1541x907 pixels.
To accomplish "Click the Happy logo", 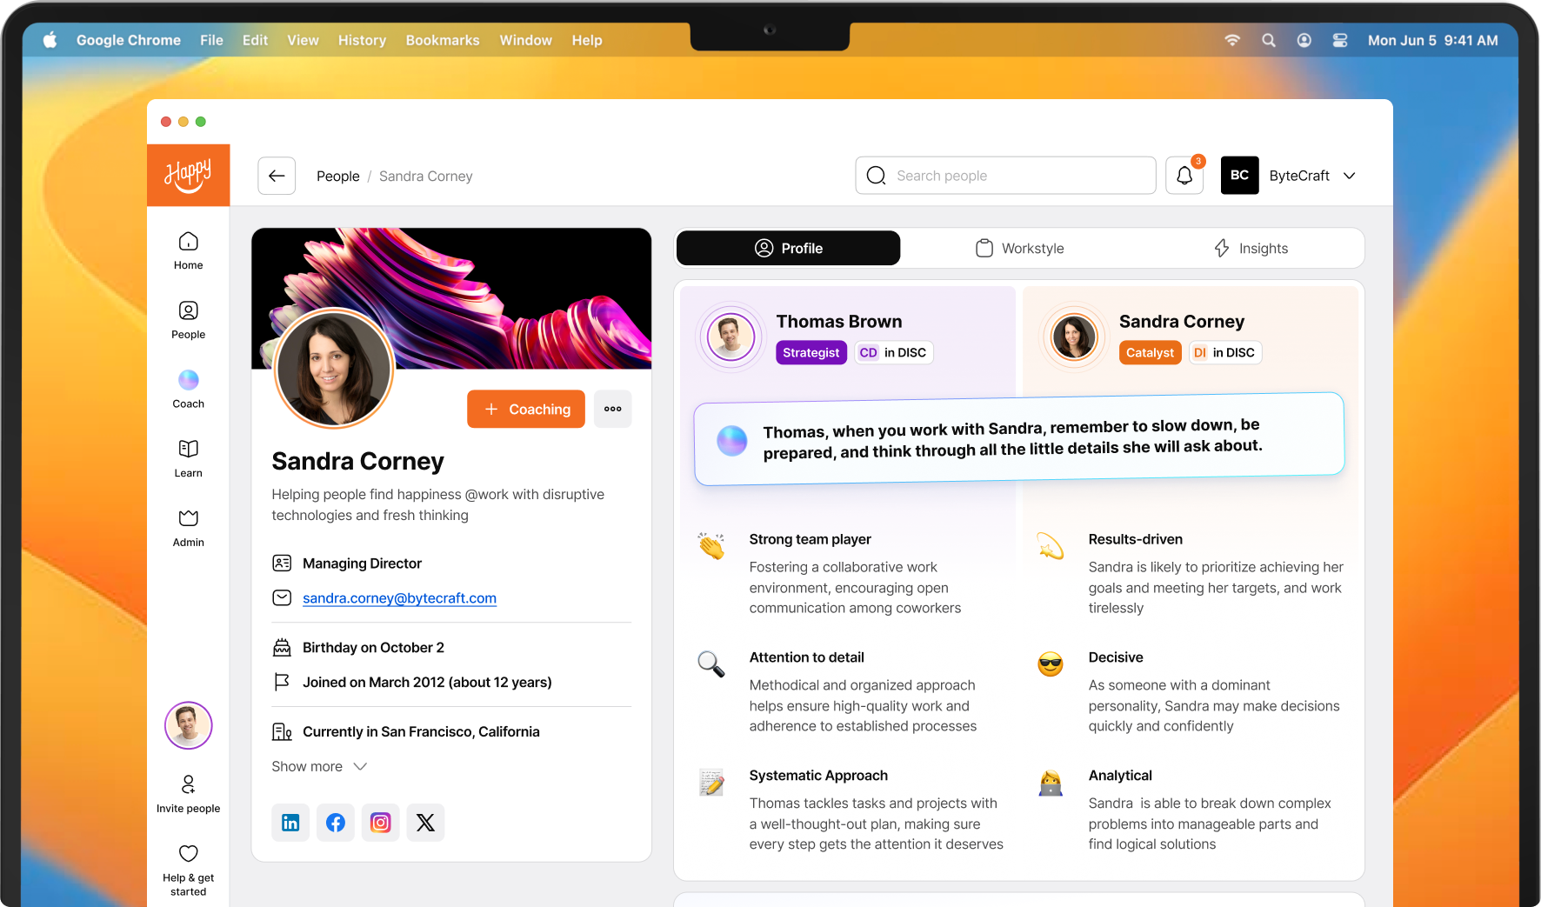I will coord(188,175).
